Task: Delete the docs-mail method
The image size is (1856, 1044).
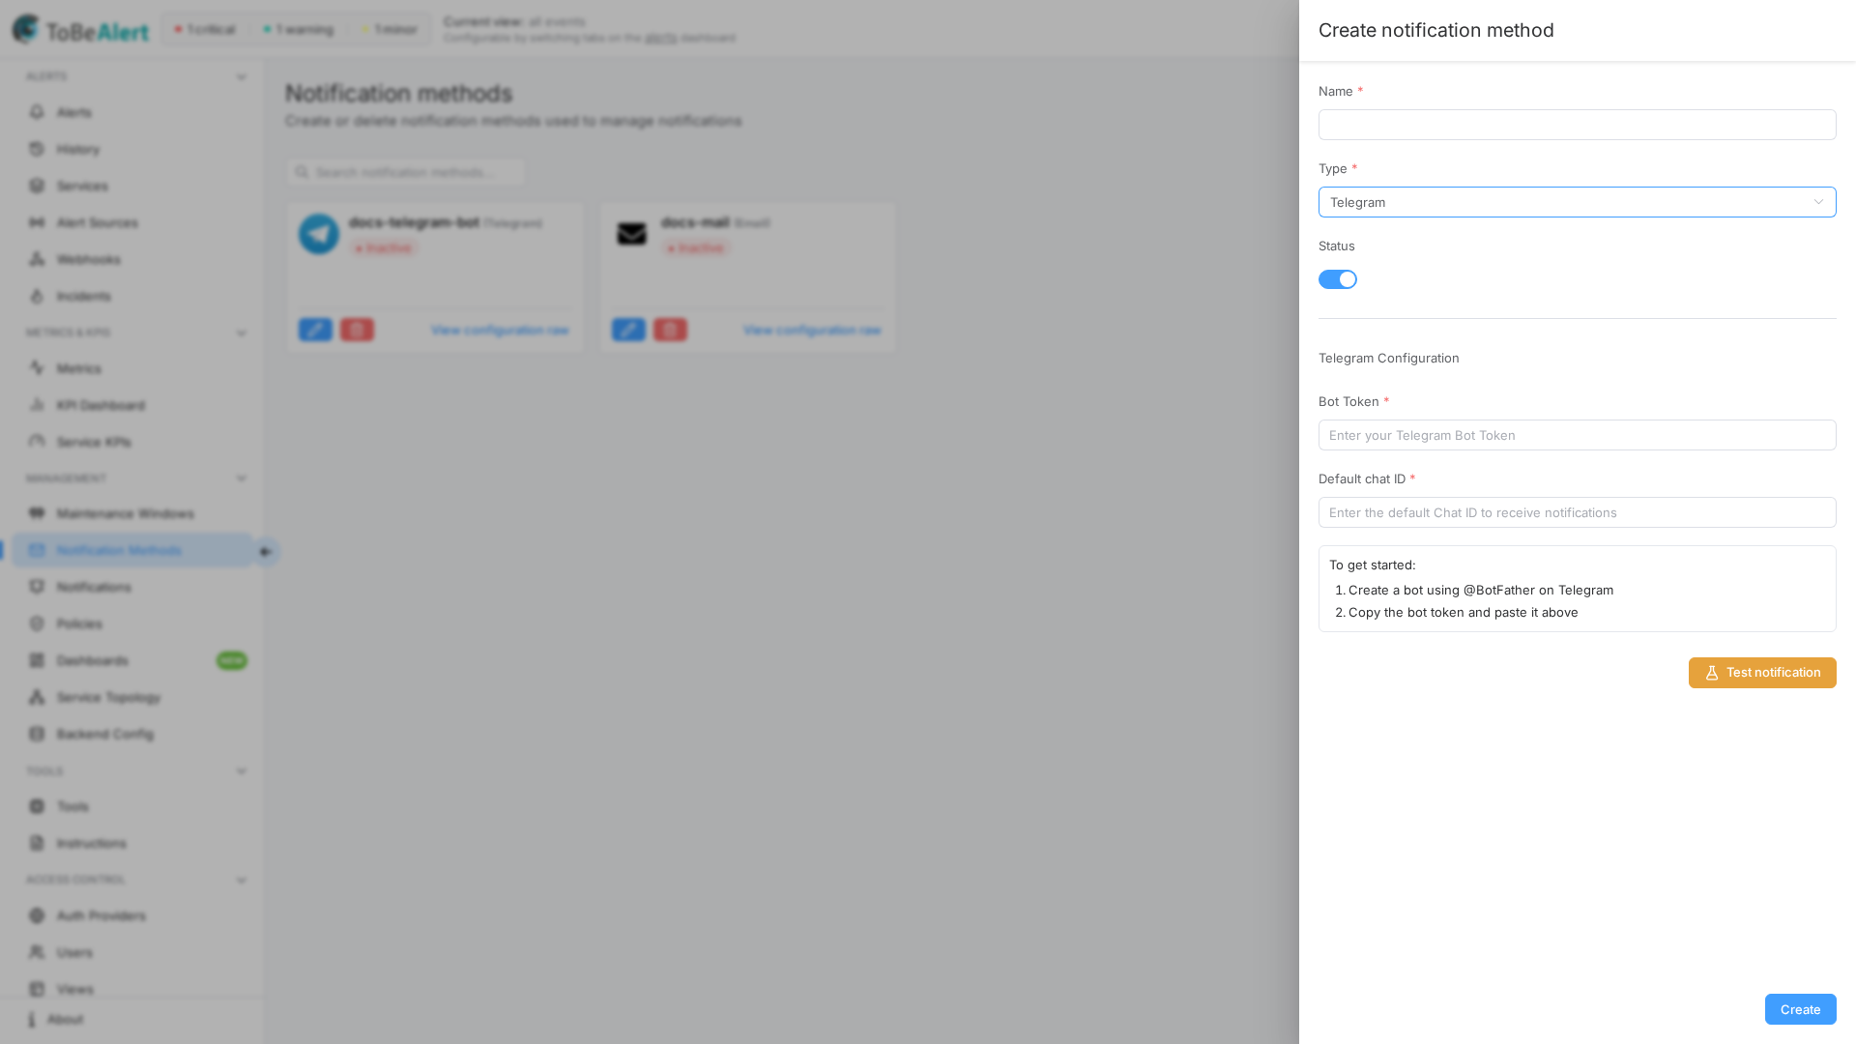Action: [x=670, y=330]
